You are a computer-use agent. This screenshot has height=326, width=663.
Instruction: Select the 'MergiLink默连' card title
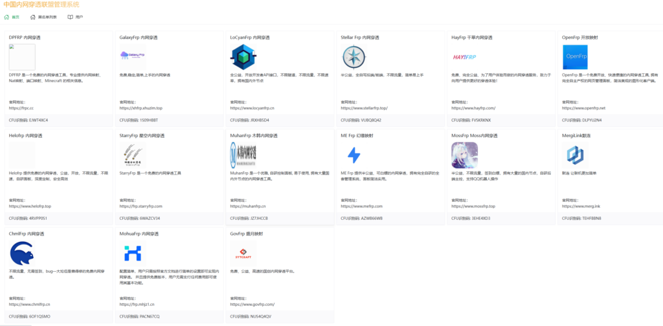coord(576,136)
